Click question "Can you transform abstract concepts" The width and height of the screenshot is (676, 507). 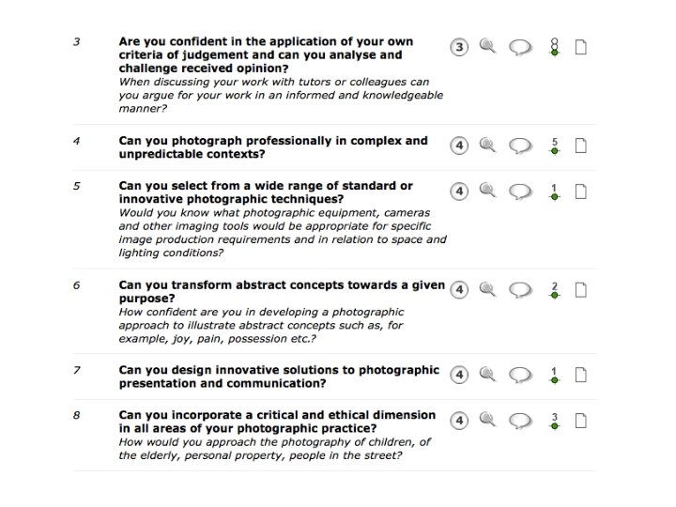282,291
